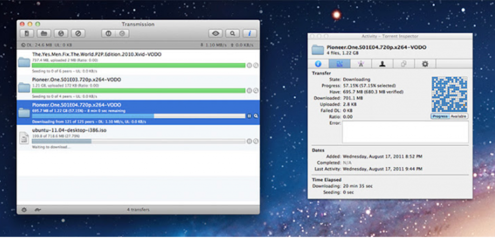The image size is (495, 239).
Task: Select the Available pieces view button
Action: point(459,116)
